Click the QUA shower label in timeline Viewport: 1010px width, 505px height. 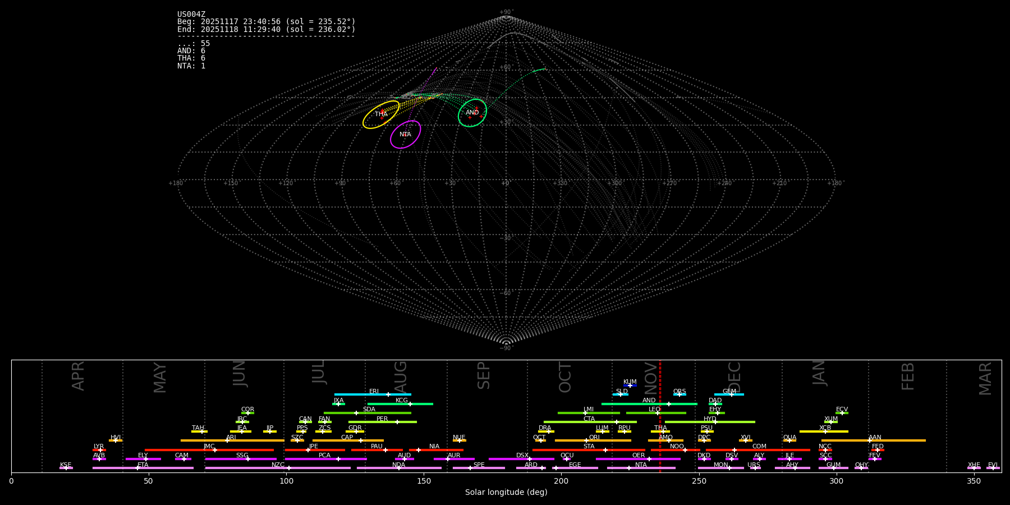pyautogui.click(x=789, y=438)
